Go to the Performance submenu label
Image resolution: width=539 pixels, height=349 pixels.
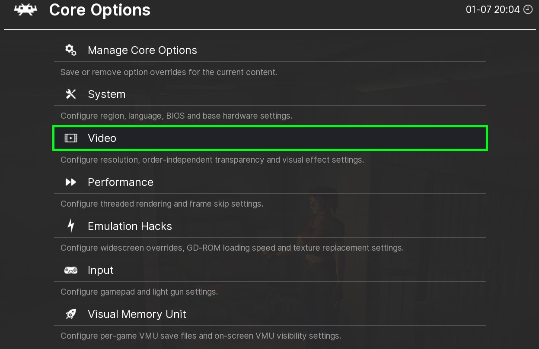click(x=120, y=182)
